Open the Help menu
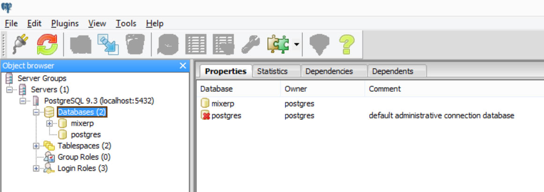This screenshot has width=544, height=192. (155, 23)
